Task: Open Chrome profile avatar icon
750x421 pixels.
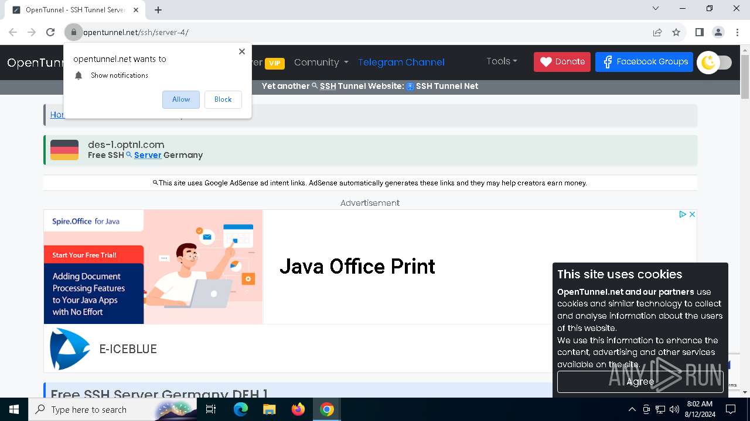Action: tap(718, 32)
